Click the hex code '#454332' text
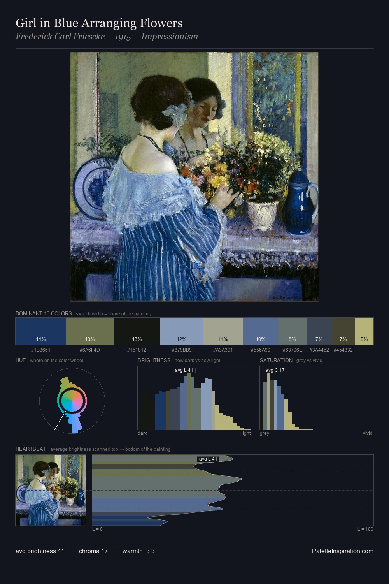389x584 pixels. coord(343,350)
